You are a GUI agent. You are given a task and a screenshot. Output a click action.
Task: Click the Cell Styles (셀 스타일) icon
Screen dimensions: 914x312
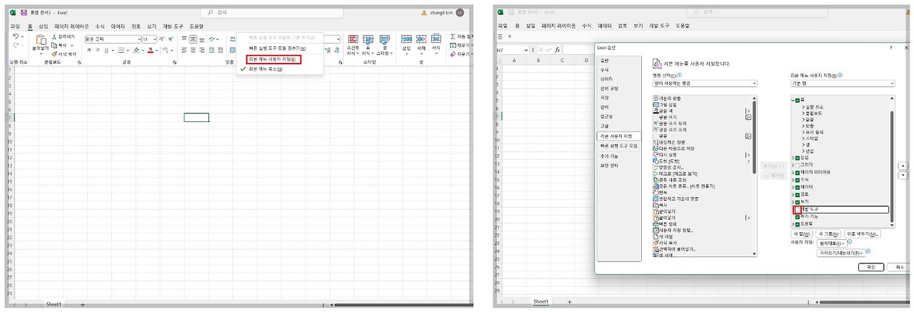tap(383, 39)
